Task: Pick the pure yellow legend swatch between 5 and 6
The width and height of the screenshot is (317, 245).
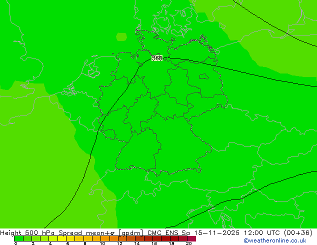Action: pyautogui.click(x=62, y=238)
